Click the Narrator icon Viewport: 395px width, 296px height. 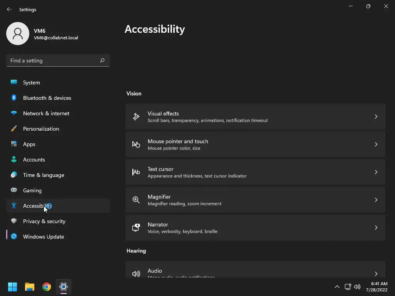136,227
